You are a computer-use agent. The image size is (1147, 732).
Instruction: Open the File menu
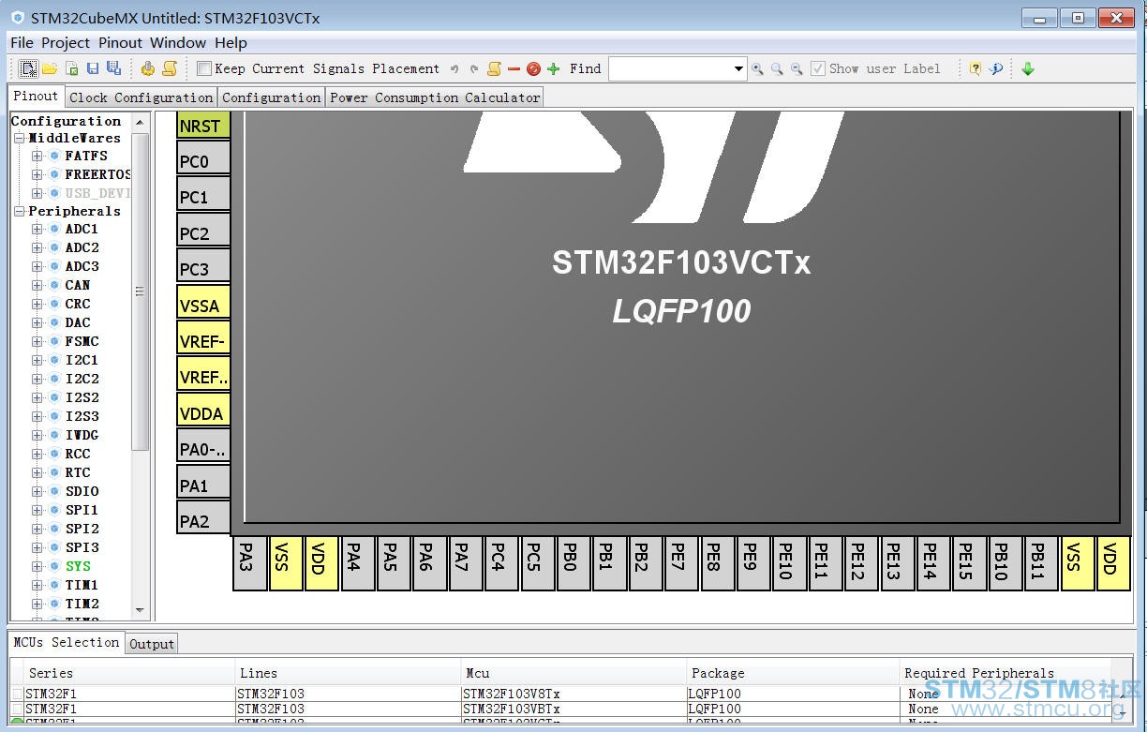22,42
